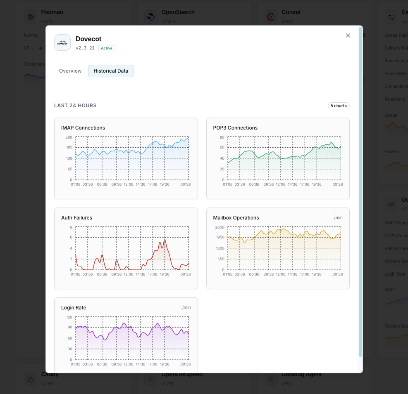The height and width of the screenshot is (394, 408).
Task: Click the Podman logo icon
Action: click(30, 17)
